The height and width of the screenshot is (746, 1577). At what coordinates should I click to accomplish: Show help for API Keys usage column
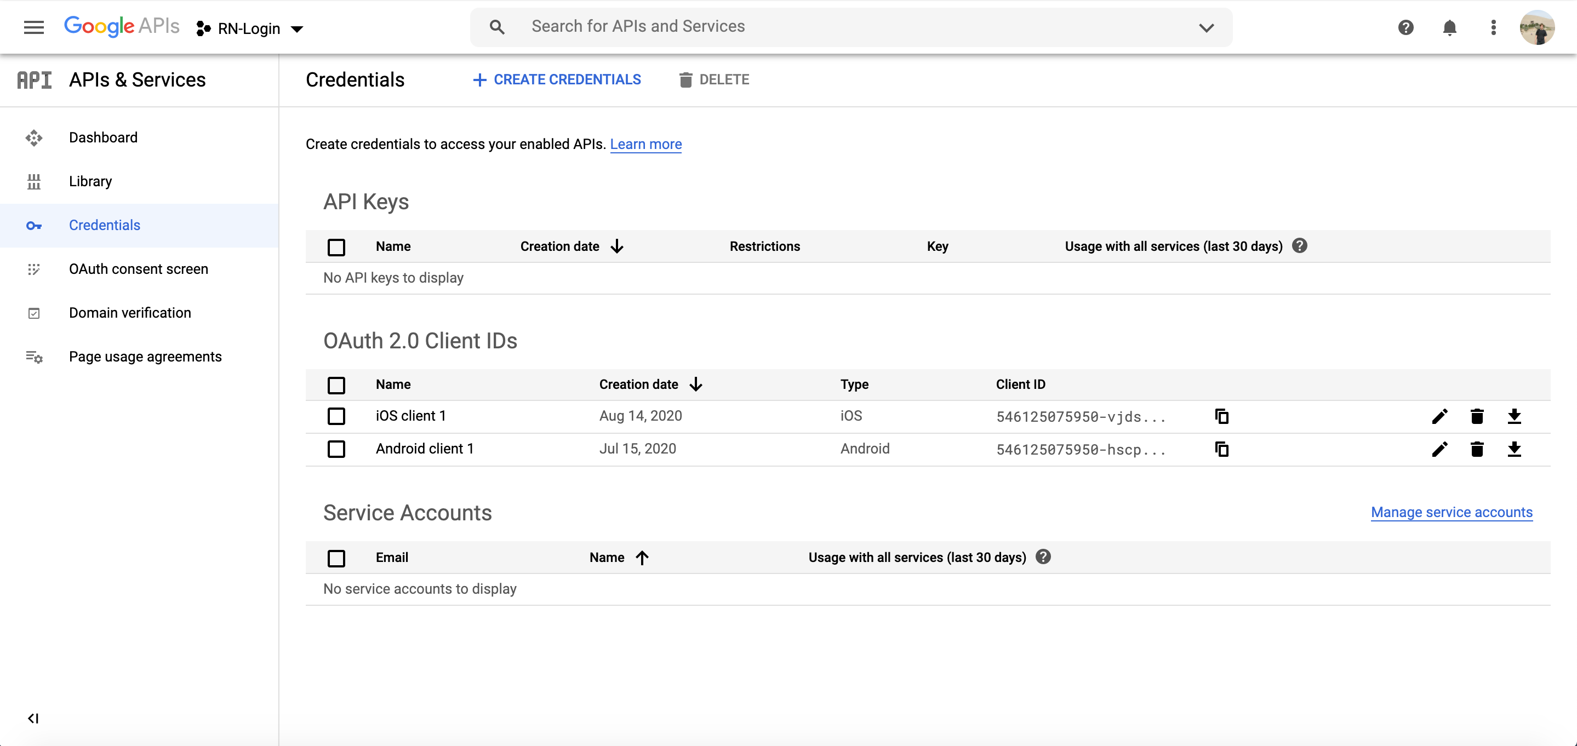click(x=1300, y=246)
